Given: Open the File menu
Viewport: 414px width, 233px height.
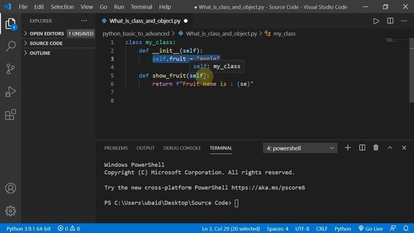Looking at the screenshot, I should pyautogui.click(x=23, y=7).
